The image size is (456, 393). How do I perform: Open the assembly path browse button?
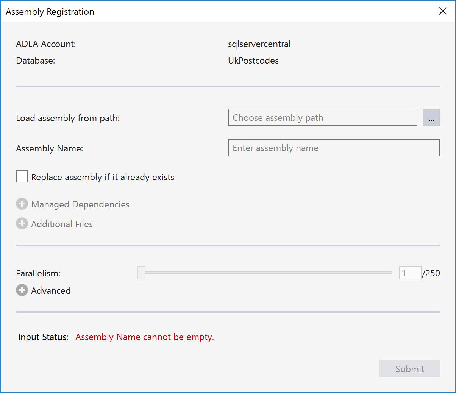click(x=431, y=118)
